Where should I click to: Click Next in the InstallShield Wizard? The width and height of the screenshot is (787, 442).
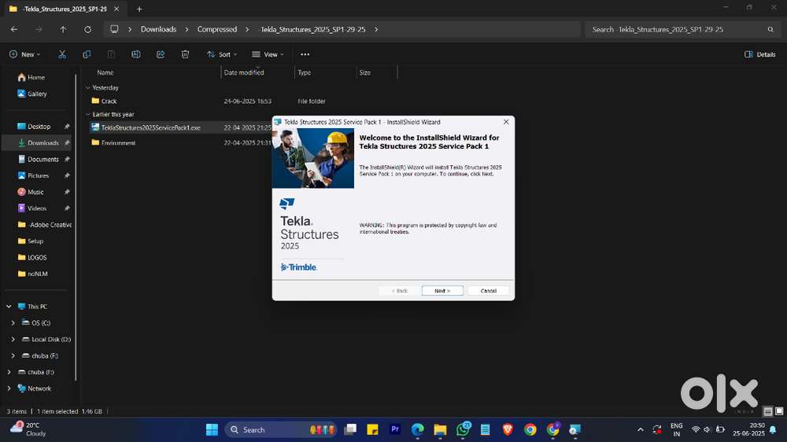pos(442,290)
